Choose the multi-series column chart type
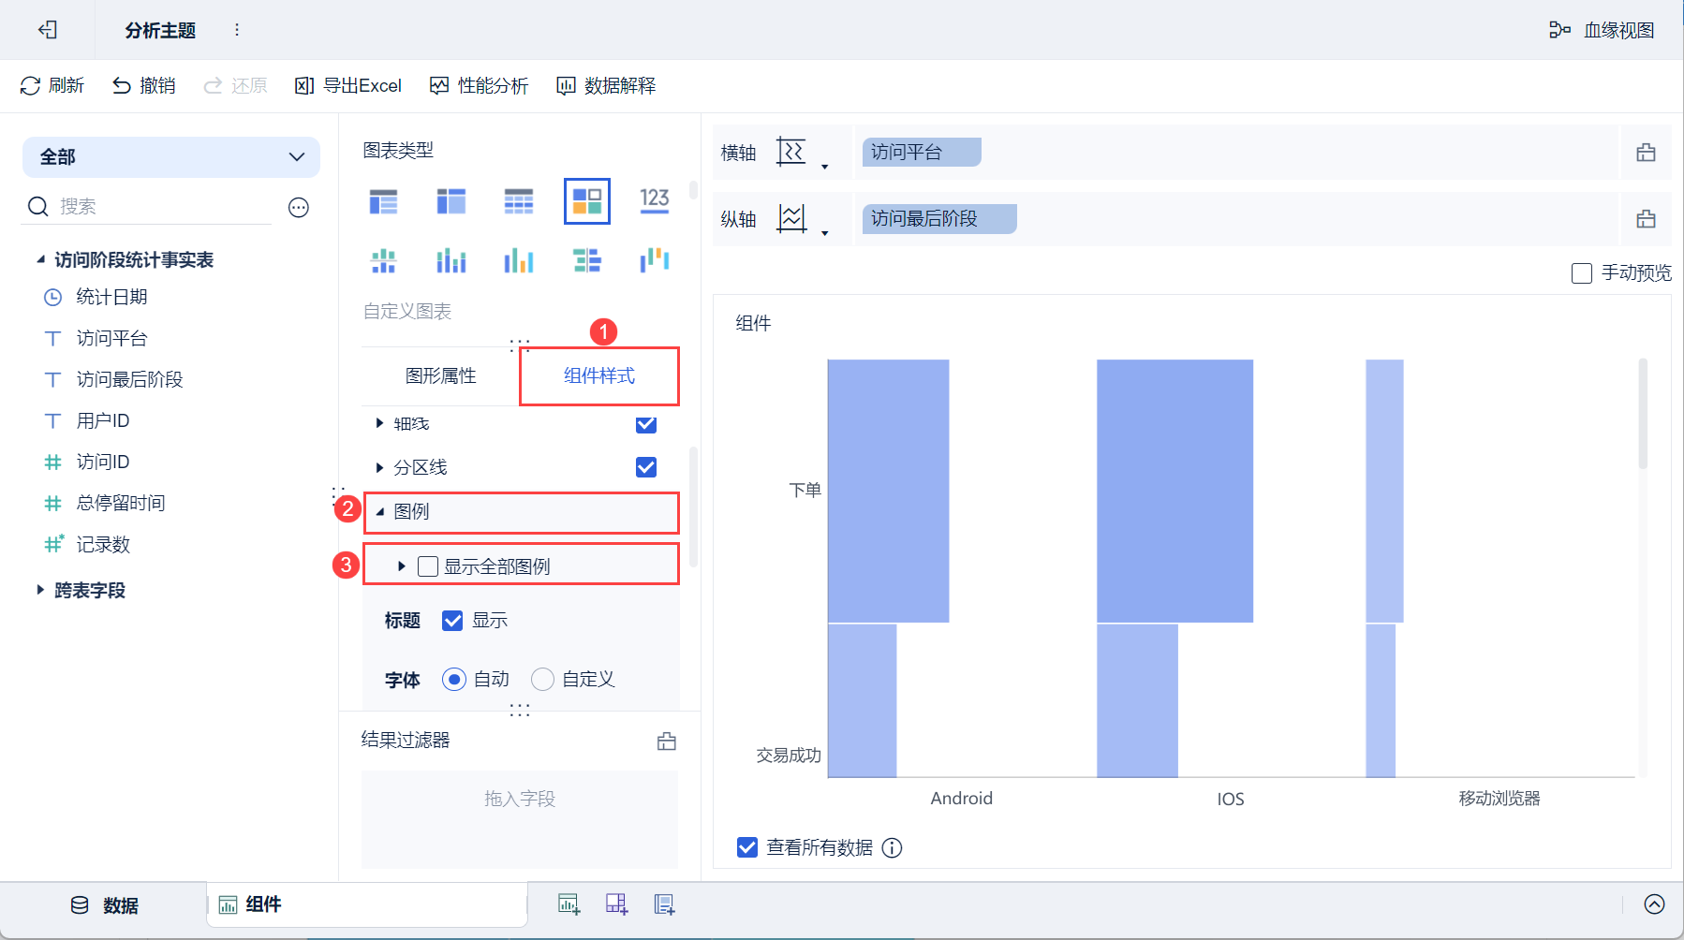The image size is (1684, 940). click(x=519, y=260)
